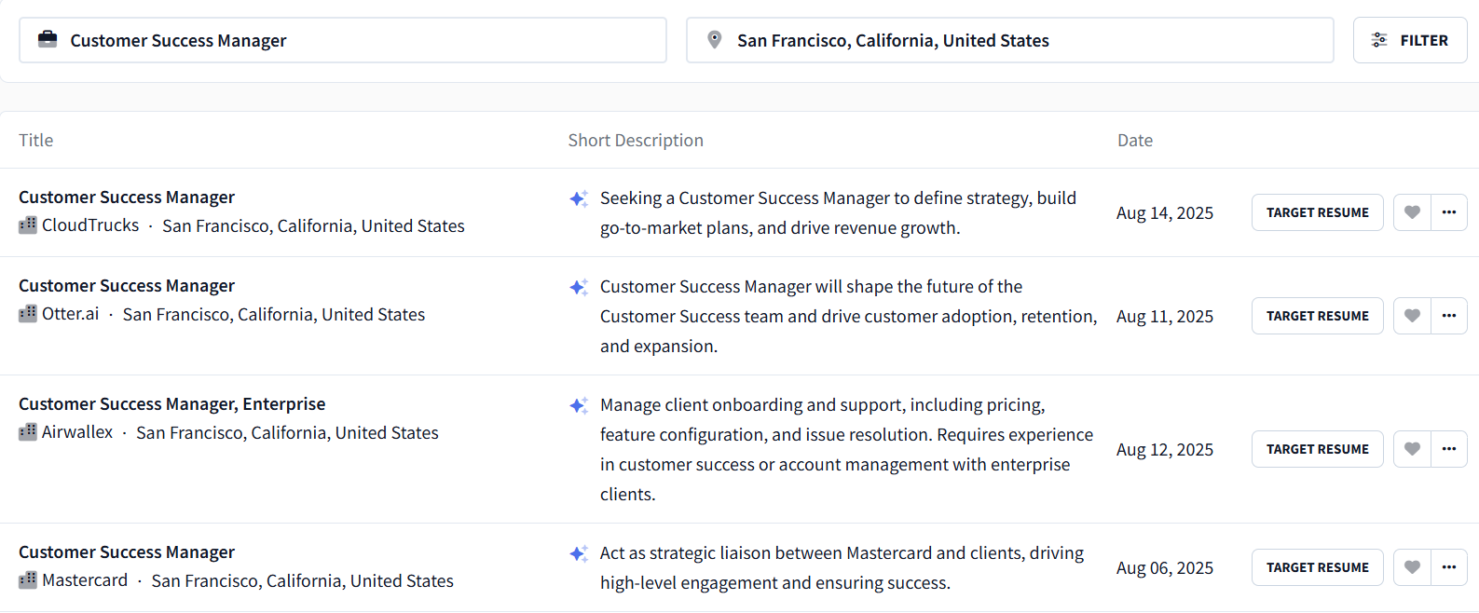Click Target Resume for Airwallex job
This screenshot has width=1479, height=613.
tap(1317, 449)
